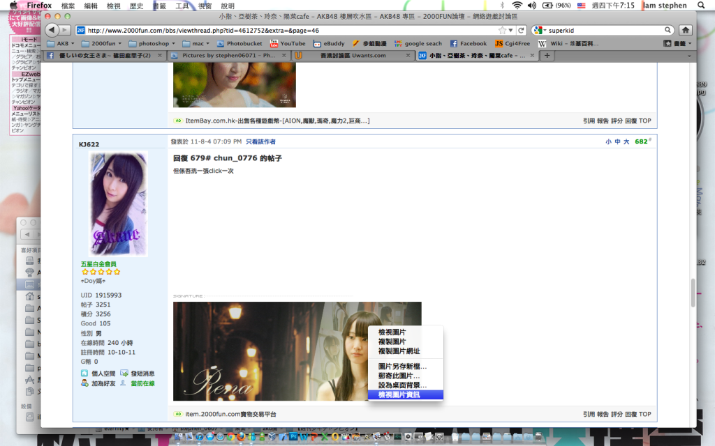
Task: Choose 檢視圖片資訊 from the context menu
Action: [404, 394]
